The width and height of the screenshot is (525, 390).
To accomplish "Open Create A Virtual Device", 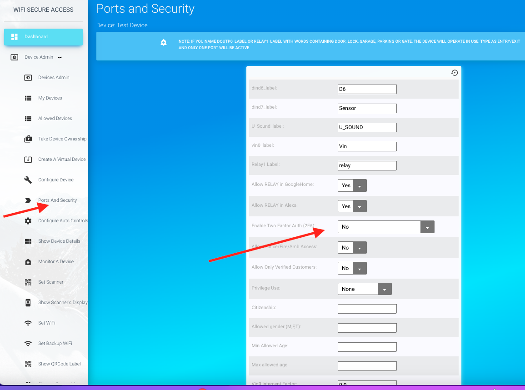I will click(62, 160).
